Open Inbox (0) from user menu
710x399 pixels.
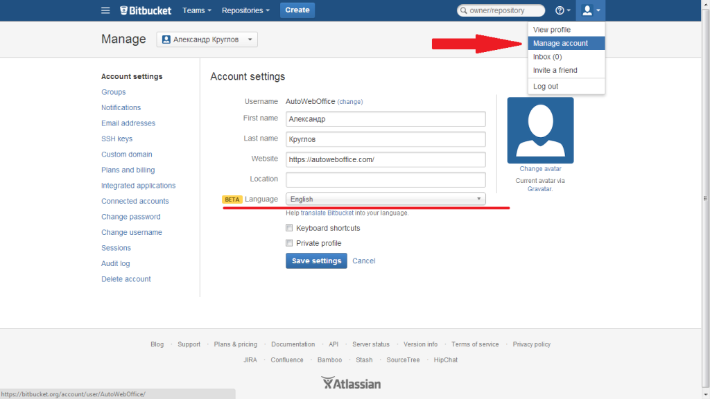pos(566,57)
